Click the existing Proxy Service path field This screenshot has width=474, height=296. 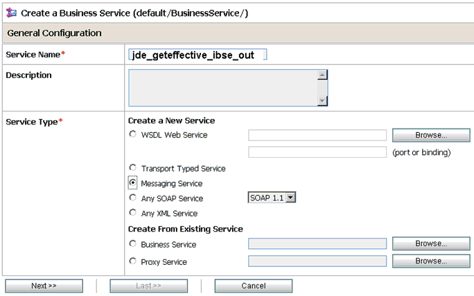pos(317,261)
